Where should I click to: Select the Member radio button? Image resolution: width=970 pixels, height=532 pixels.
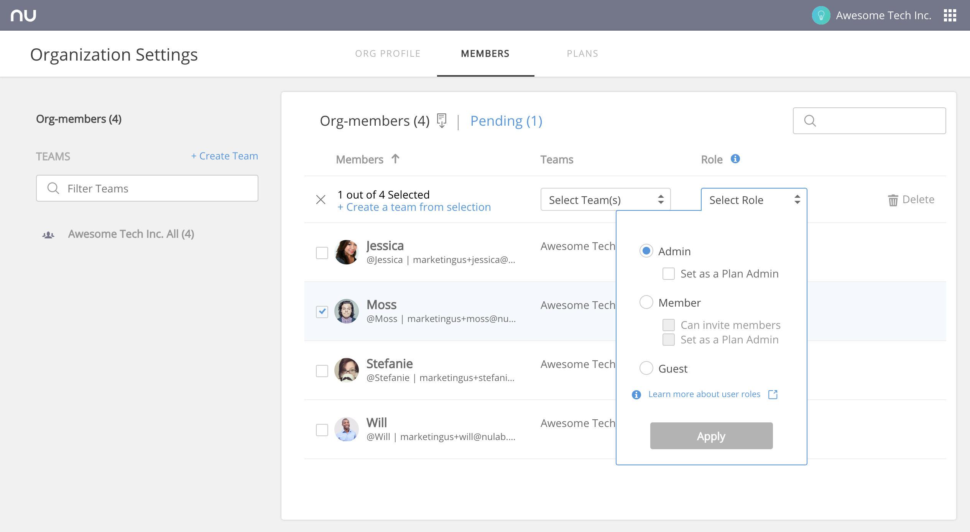click(646, 302)
